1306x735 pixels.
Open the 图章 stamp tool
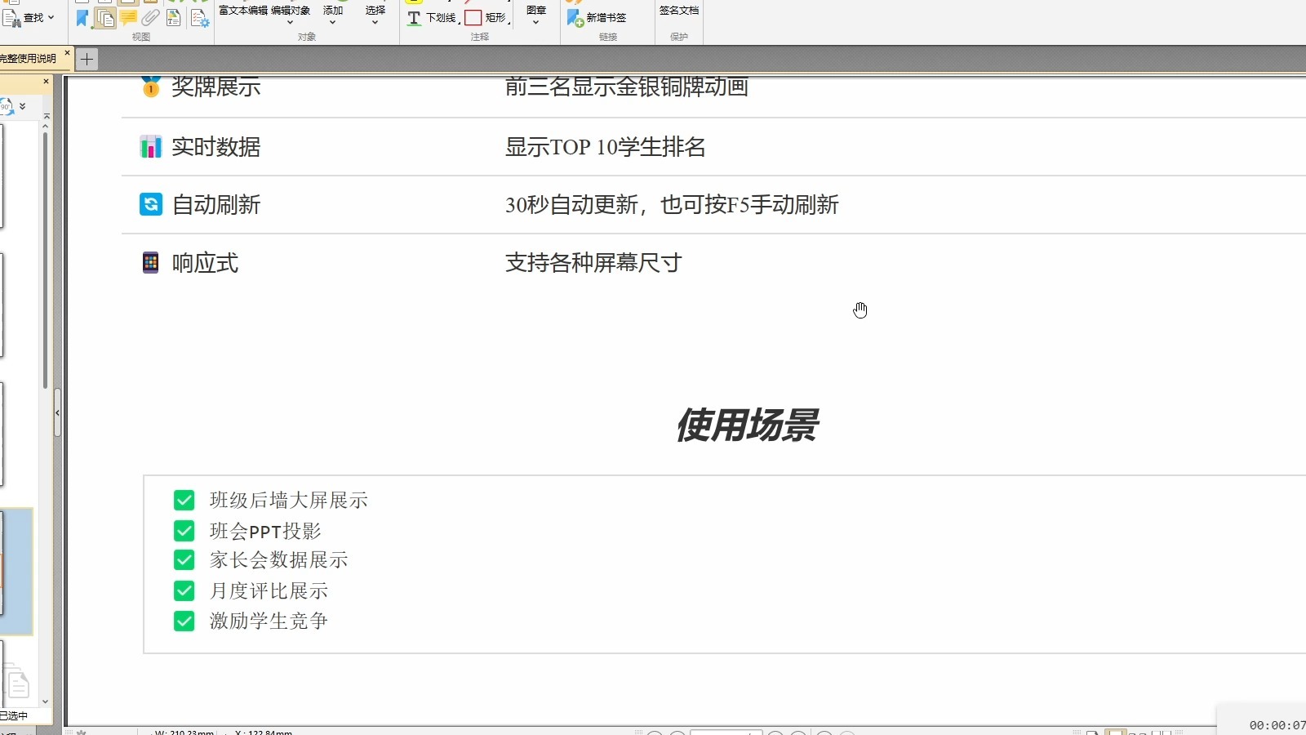tap(535, 15)
